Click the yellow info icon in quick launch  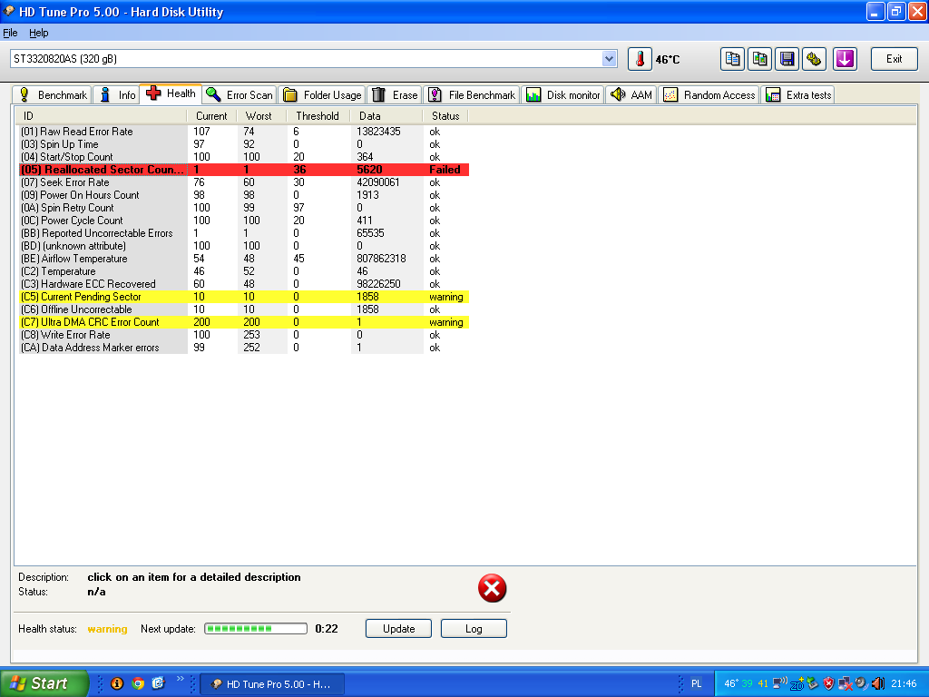click(x=117, y=683)
